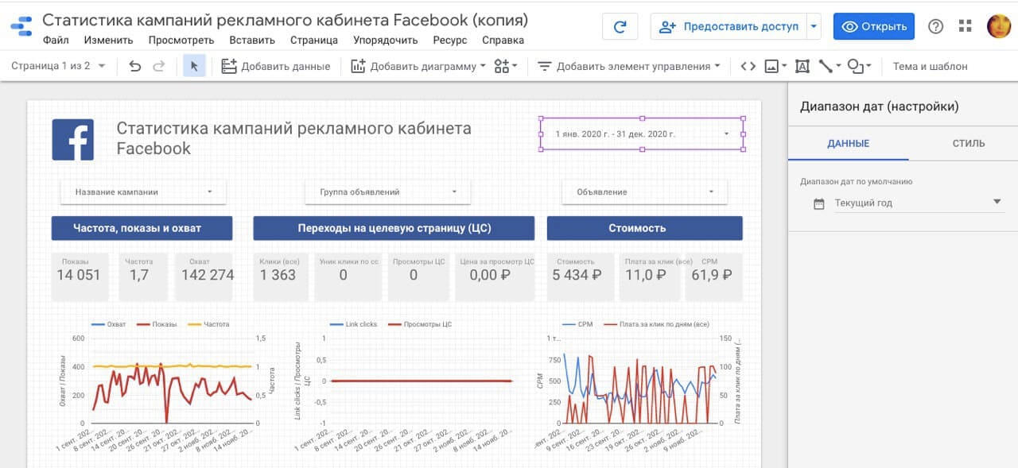
Task: Open the date range control on report
Action: click(x=643, y=133)
